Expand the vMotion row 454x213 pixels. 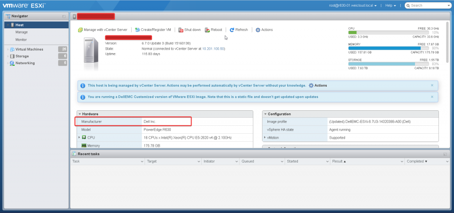[265, 138]
